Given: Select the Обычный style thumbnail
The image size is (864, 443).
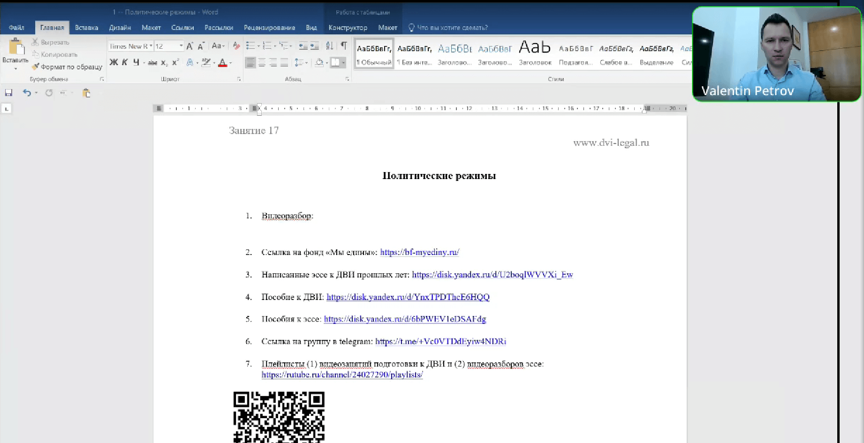Looking at the screenshot, I should 374,54.
